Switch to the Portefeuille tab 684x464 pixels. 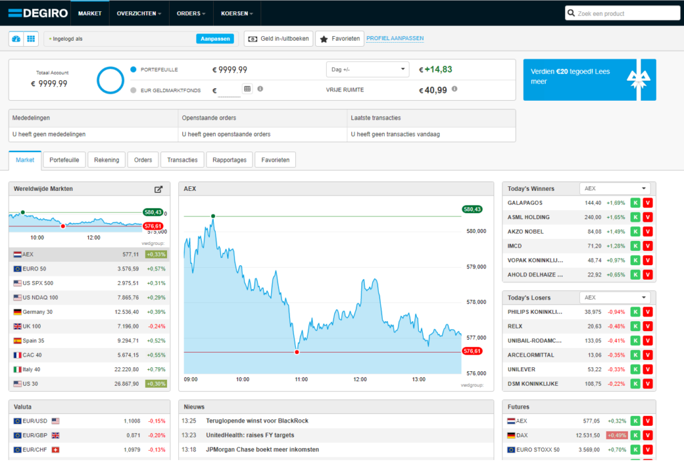[x=65, y=160]
